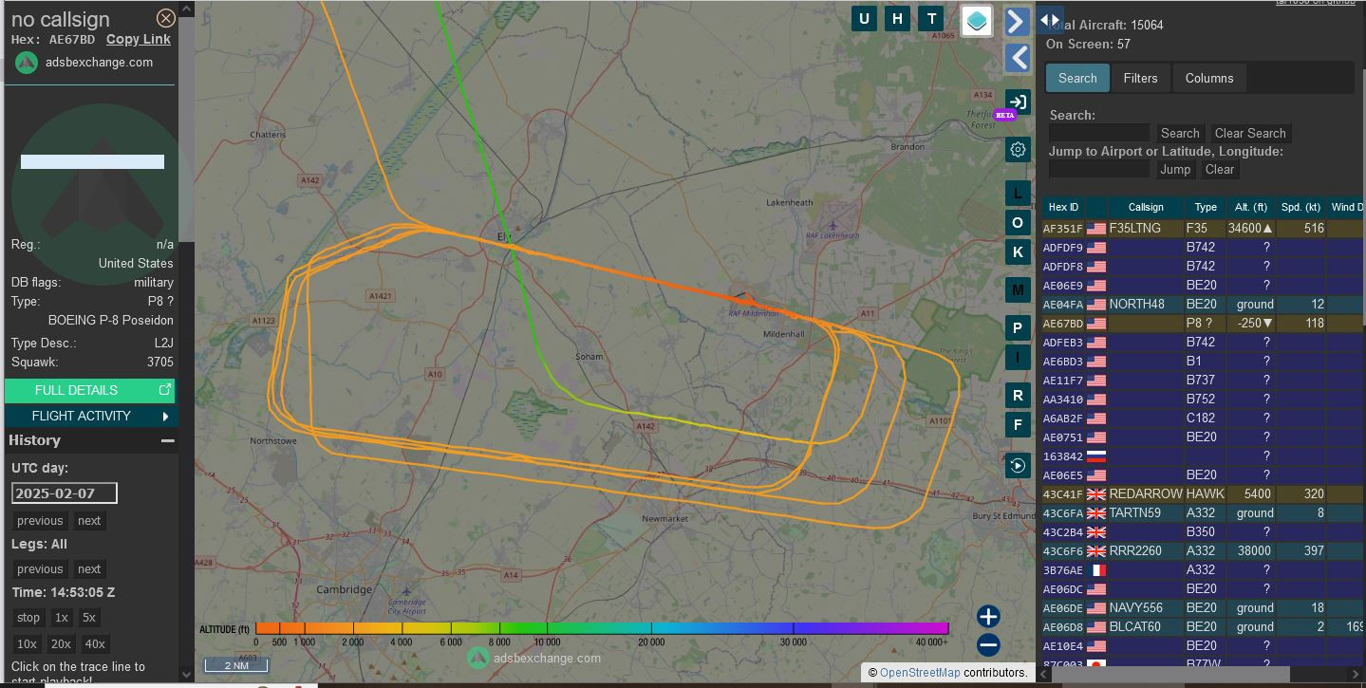Open the settings gear on the map
1366x688 pixels.
(1018, 149)
